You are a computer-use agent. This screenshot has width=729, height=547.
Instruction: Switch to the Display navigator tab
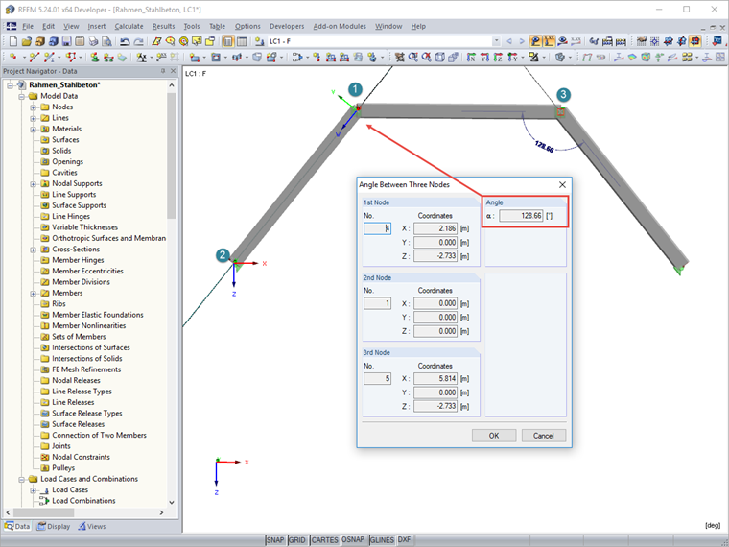pyautogui.click(x=54, y=527)
